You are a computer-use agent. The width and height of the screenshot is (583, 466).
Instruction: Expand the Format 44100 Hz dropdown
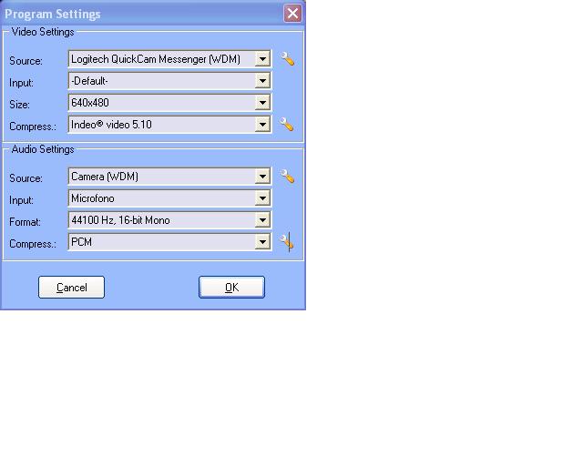[x=262, y=220]
